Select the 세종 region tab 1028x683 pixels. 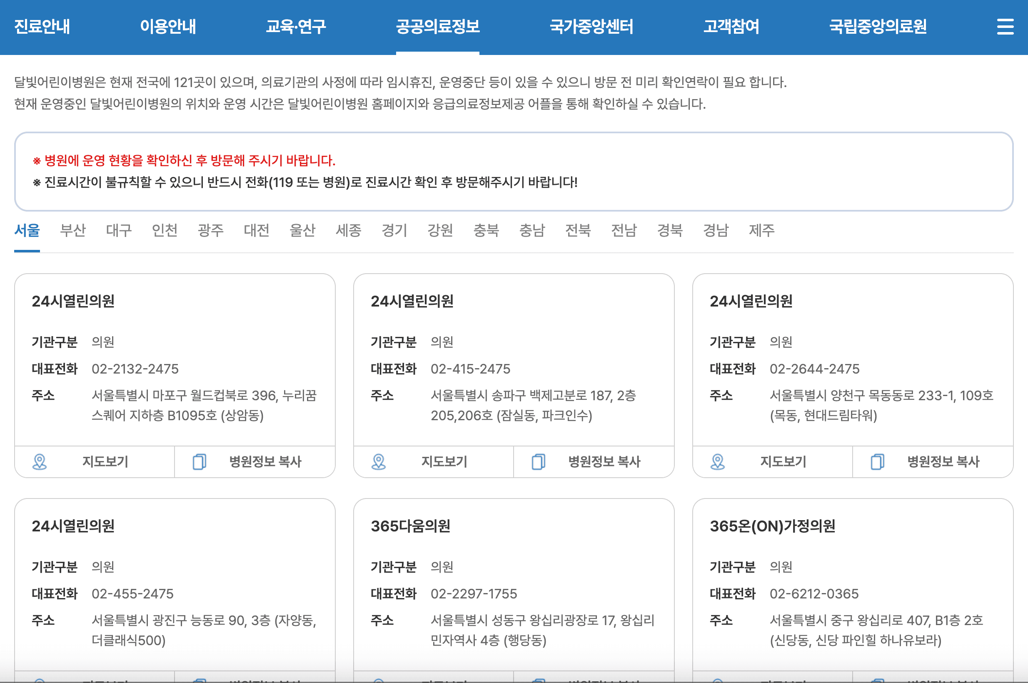(x=348, y=230)
